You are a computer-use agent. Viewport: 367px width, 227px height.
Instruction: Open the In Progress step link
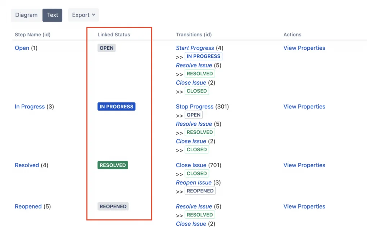click(30, 106)
